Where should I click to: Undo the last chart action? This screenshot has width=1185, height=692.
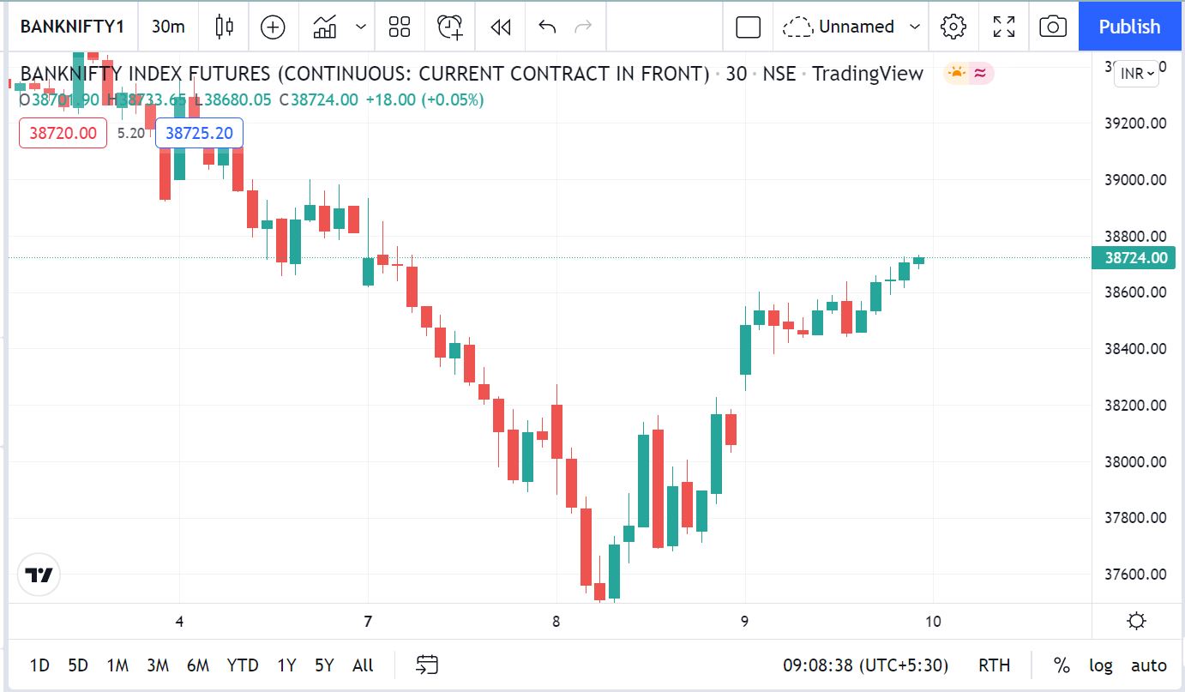tap(547, 27)
